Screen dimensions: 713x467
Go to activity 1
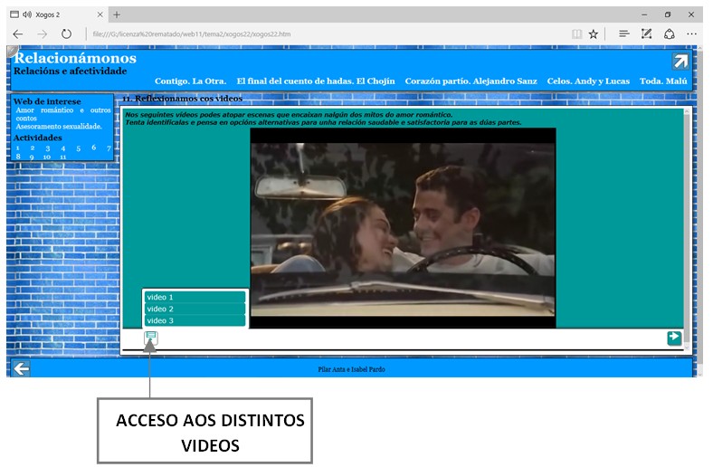point(18,148)
